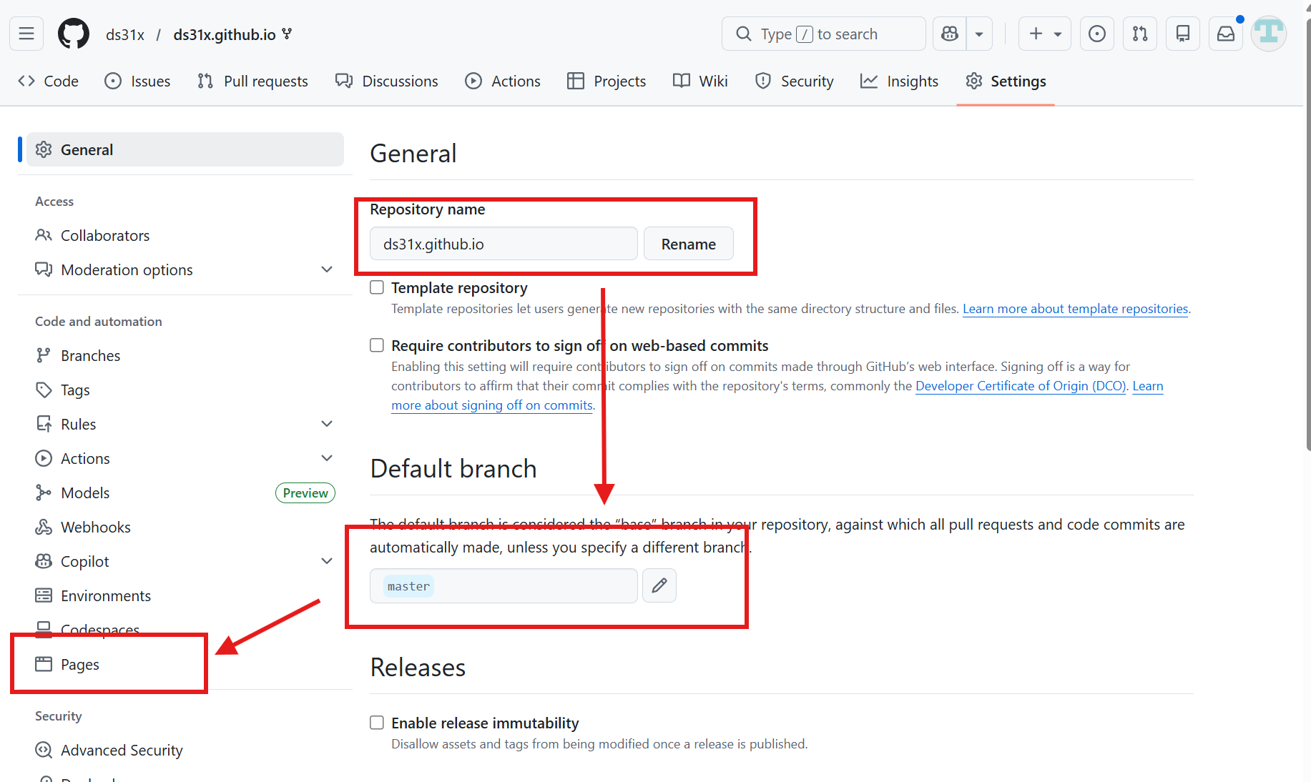1311x782 pixels.
Task: Click the Webhooks sidebar icon
Action: [x=44, y=527]
